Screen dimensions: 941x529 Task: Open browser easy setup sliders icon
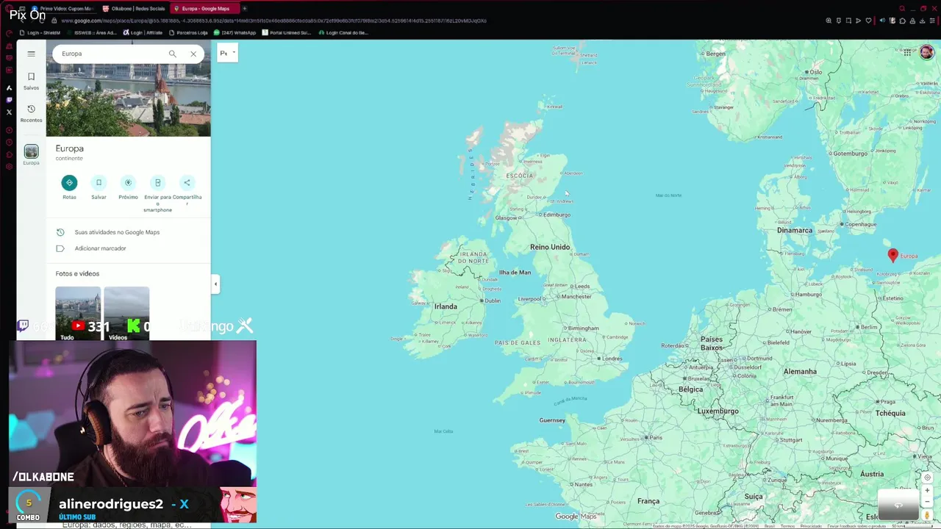pos(932,21)
